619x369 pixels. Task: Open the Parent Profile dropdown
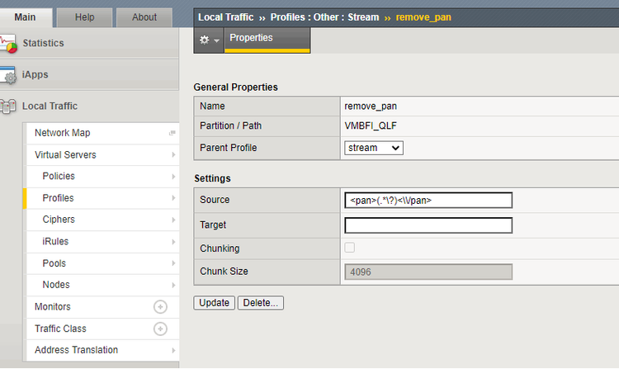coord(374,148)
